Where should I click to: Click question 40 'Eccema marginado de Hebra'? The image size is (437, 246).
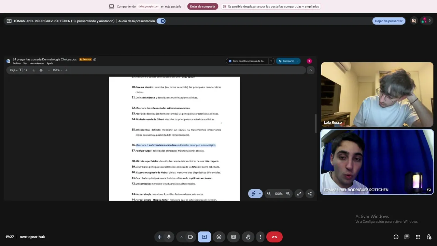176,173
